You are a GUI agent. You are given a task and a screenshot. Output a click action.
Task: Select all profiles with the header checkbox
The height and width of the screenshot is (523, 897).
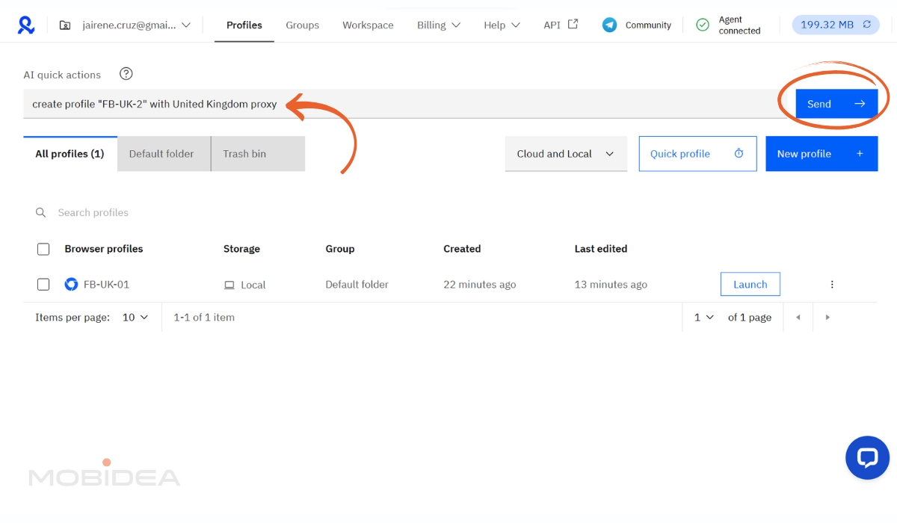[x=43, y=249]
